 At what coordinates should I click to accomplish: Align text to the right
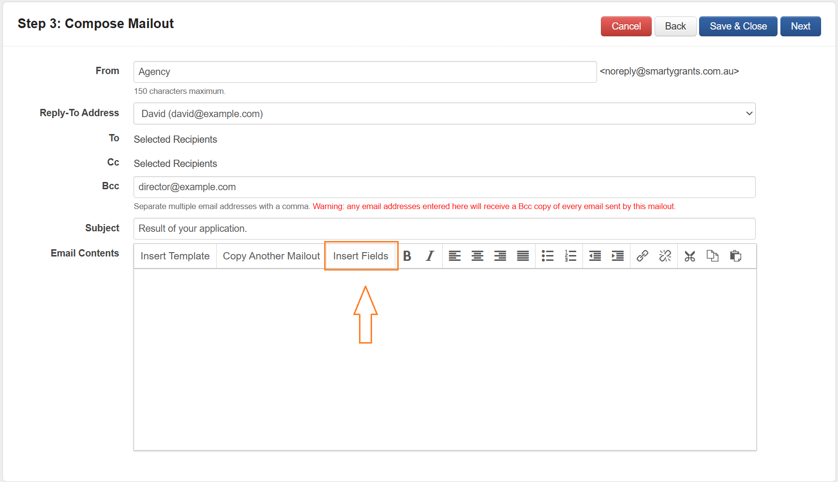500,256
